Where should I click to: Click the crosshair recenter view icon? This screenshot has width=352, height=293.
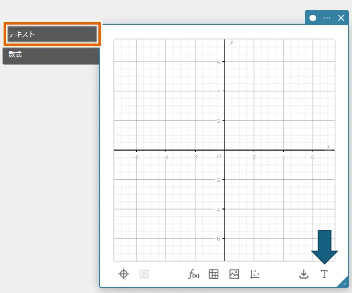point(123,274)
